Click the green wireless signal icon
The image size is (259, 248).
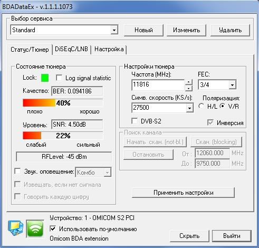pyautogui.click(x=35, y=228)
